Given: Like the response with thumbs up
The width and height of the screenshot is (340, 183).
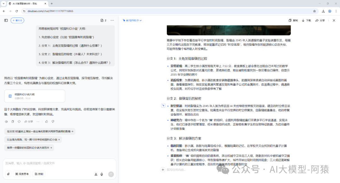Looking at the screenshot, I should (x=46, y=122).
